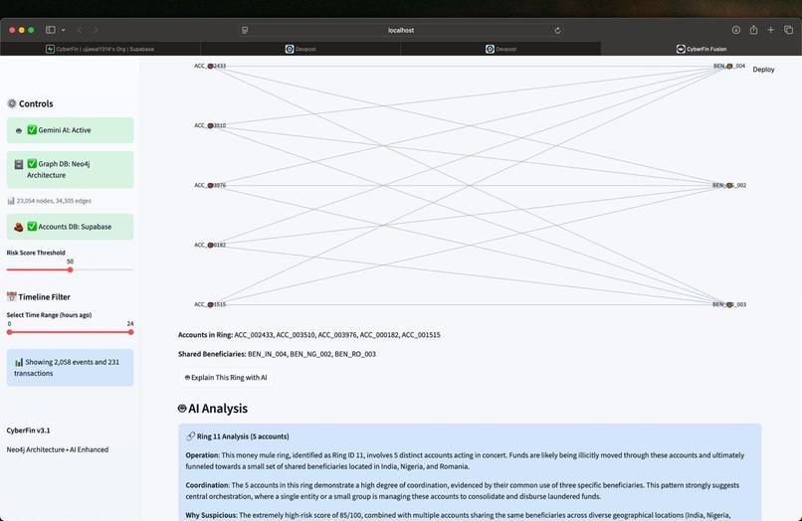
Task: Open the downloads icon in Safari toolbar
Action: [x=735, y=30]
